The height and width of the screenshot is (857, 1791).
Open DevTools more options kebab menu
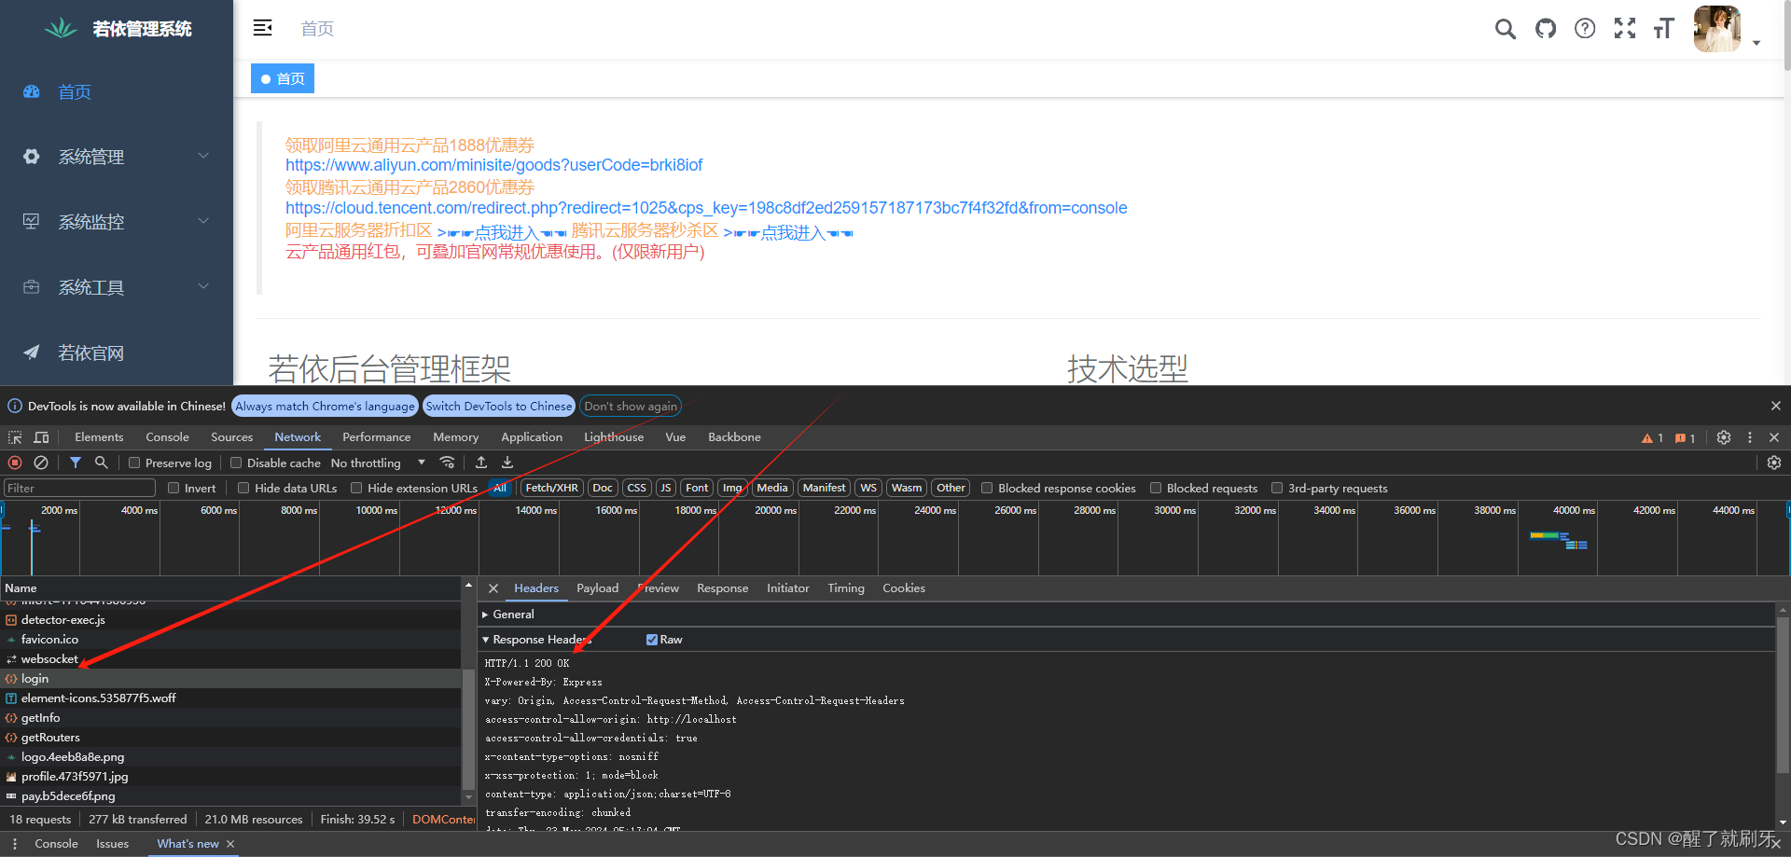(1750, 437)
